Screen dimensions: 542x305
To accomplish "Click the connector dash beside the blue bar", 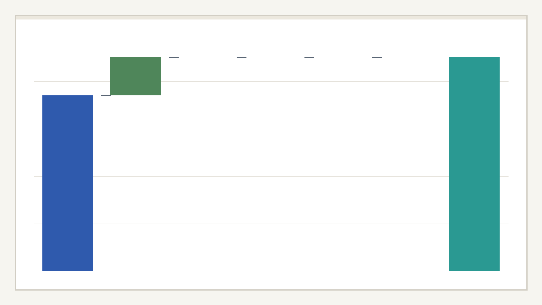I will (106, 95).
